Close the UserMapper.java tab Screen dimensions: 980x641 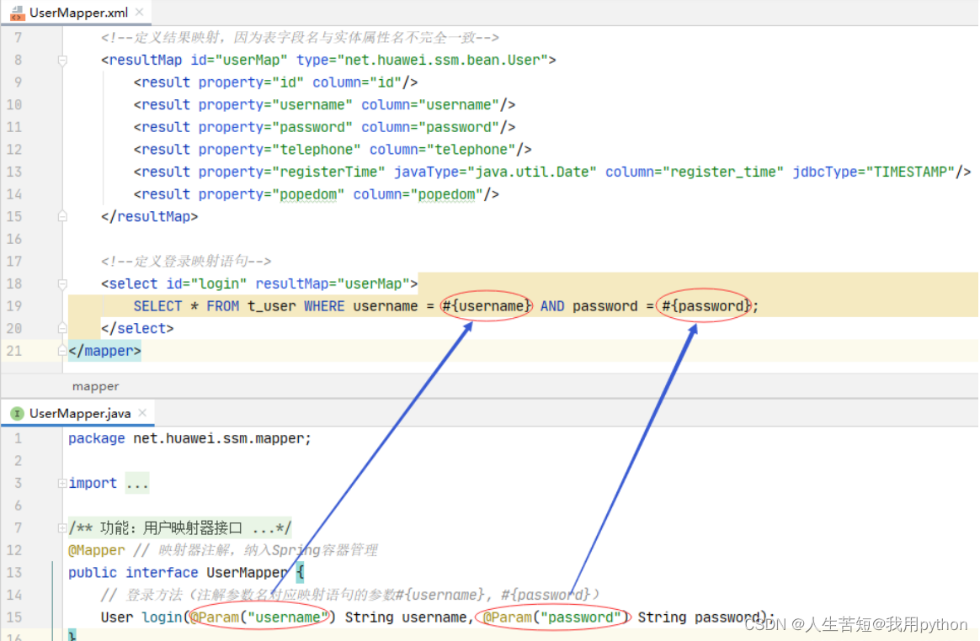pyautogui.click(x=142, y=413)
